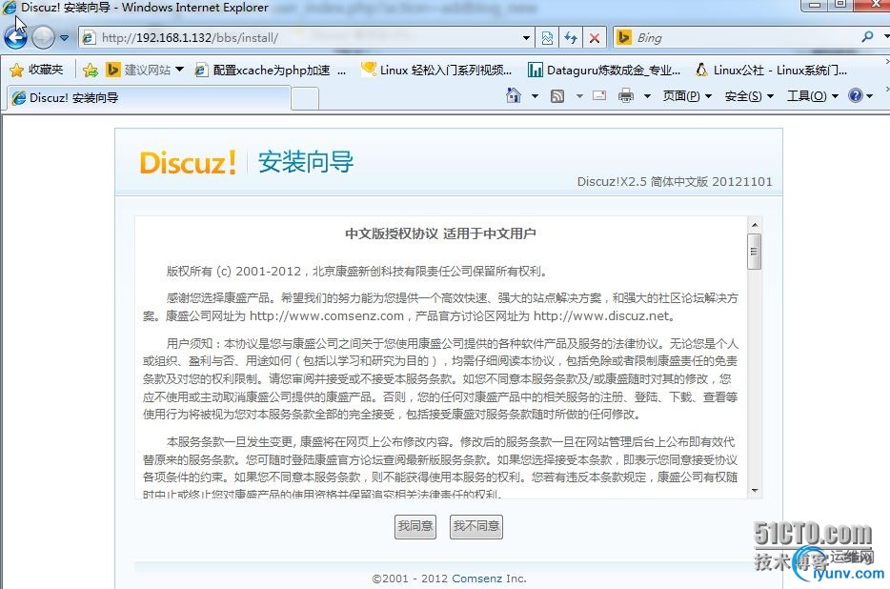Screen dimensions: 890x589
Task: Open the recent pages dropdown beside Forward
Action: click(x=64, y=38)
